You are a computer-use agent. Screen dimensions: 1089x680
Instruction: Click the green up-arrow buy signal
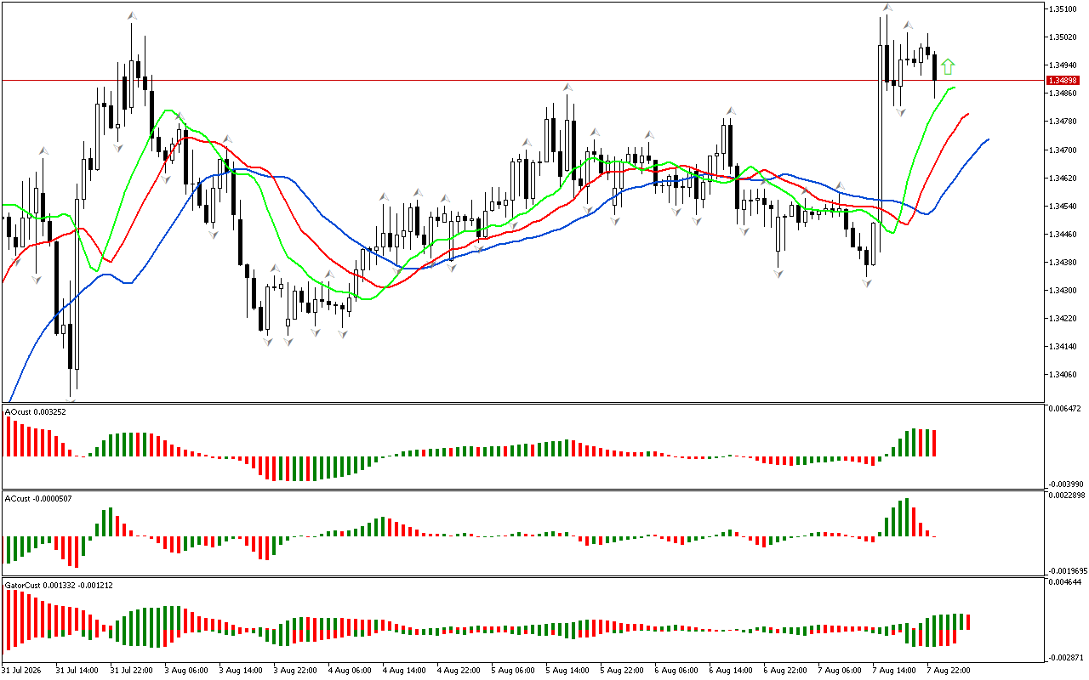pos(948,66)
